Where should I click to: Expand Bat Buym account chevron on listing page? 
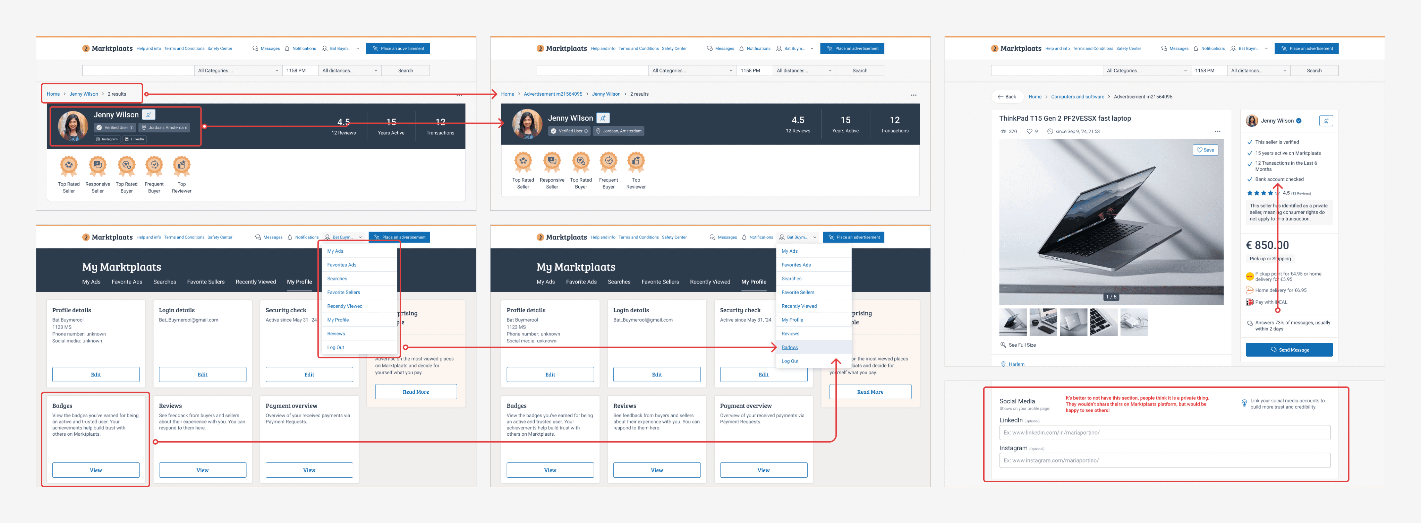coord(1266,49)
